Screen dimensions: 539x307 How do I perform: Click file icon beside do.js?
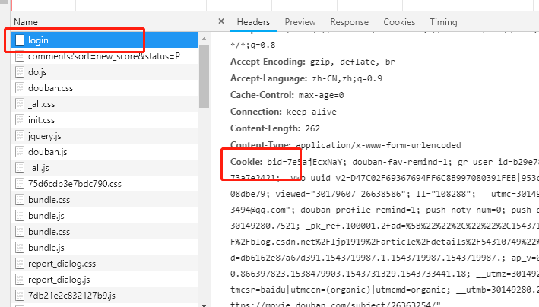tap(20, 72)
